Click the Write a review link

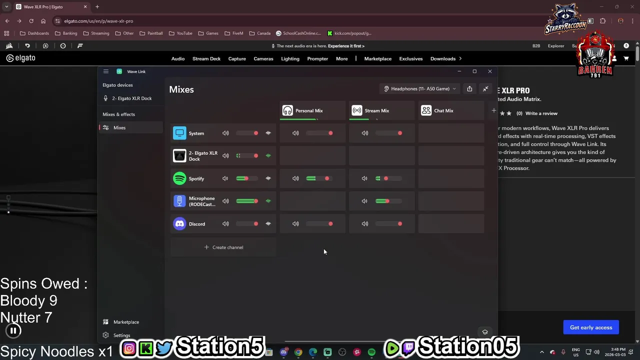[x=541, y=113]
